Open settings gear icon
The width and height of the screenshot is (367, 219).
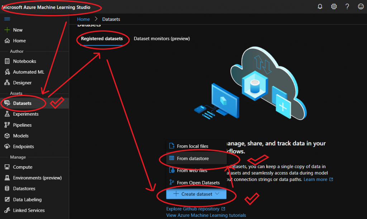click(x=334, y=6)
